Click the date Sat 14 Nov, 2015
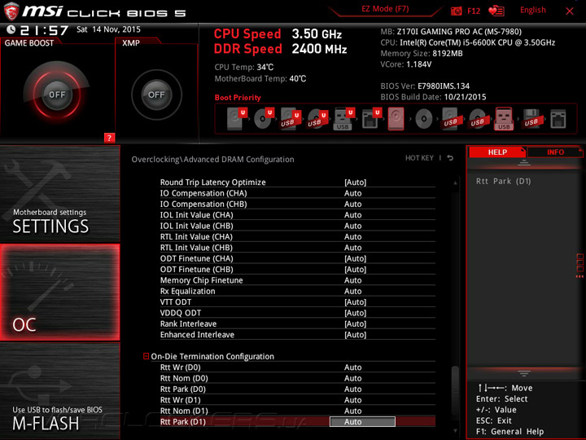This screenshot has width=586, height=440. (108, 29)
